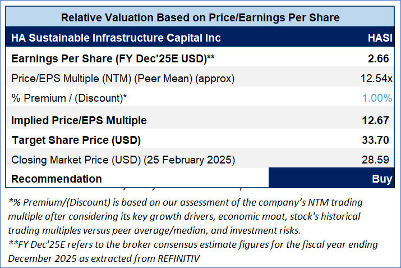This screenshot has height=268, width=401.
Task: Select the Target Share Price (USD) label
Action: click(76, 140)
